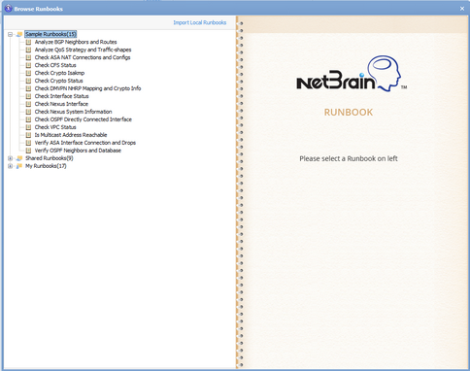The width and height of the screenshot is (470, 371).
Task: Click runbook icon beside Check OSPF Directly Connected Interface
Action: [28, 119]
